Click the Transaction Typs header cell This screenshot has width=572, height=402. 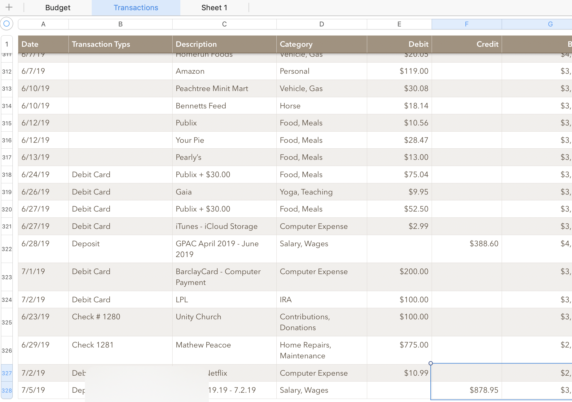click(x=121, y=44)
